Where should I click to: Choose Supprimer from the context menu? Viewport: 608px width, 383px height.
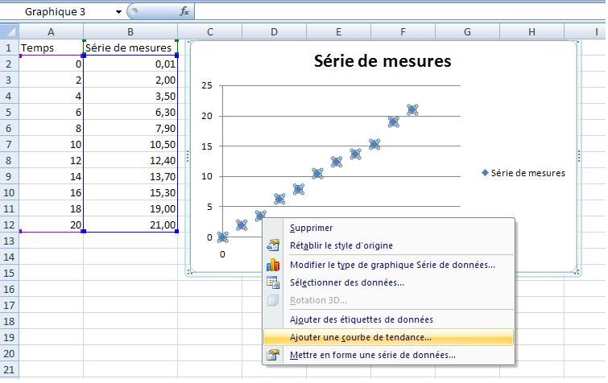[311, 229]
